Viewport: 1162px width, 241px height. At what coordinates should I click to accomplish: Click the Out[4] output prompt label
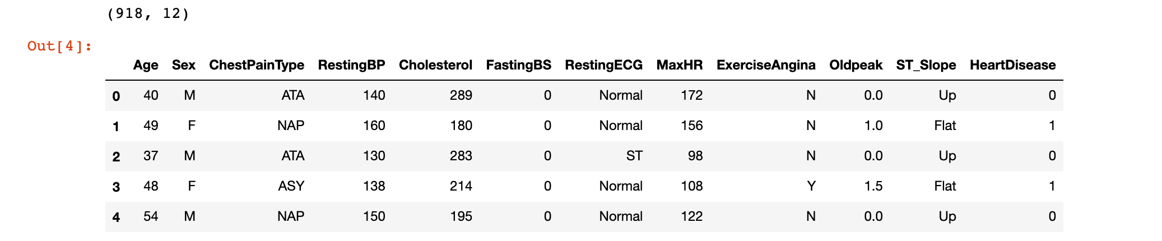[59, 46]
